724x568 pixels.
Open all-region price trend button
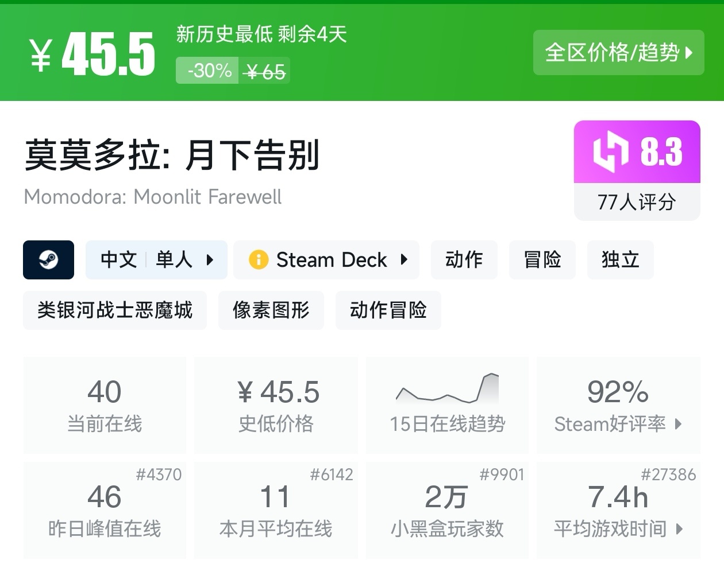(618, 53)
